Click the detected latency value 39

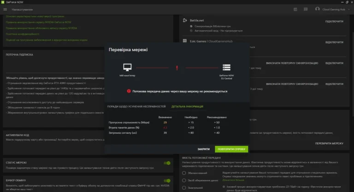[x=165, y=133]
